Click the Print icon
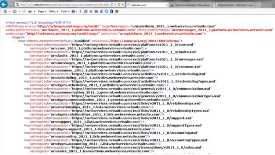 coord(30,11)
